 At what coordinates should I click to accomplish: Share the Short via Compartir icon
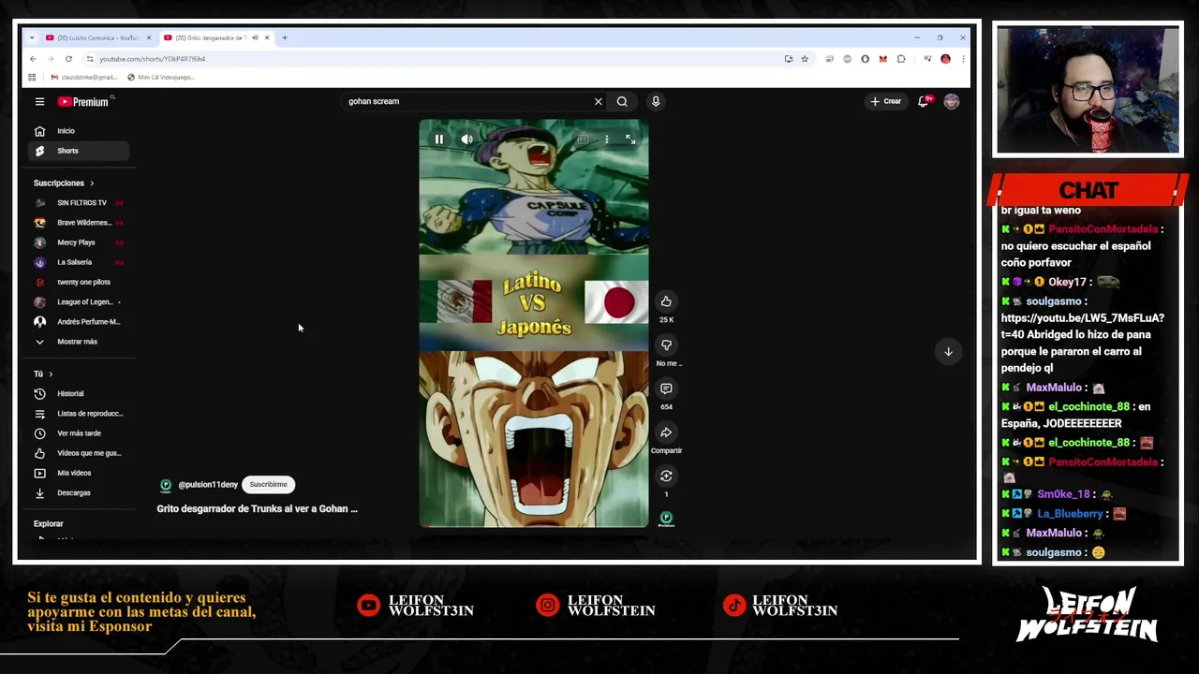[666, 432]
